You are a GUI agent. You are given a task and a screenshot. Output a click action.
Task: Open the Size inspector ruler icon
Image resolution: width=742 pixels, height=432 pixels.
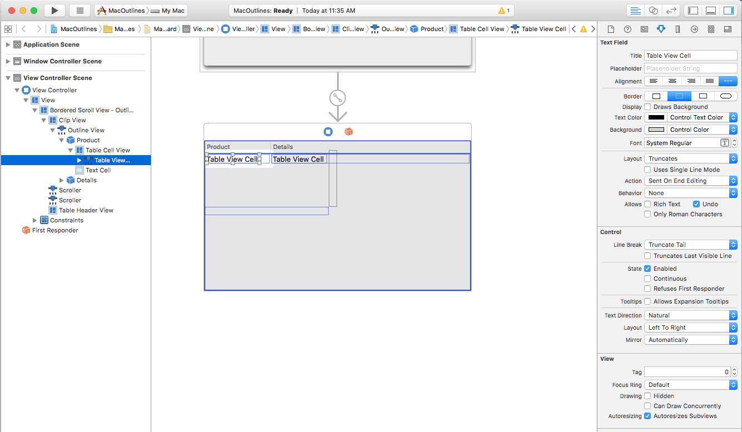point(677,29)
